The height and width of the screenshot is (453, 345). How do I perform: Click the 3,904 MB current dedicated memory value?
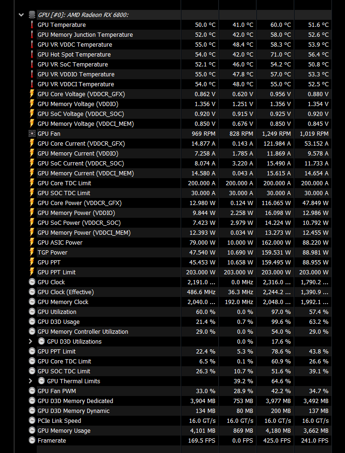click(203, 401)
